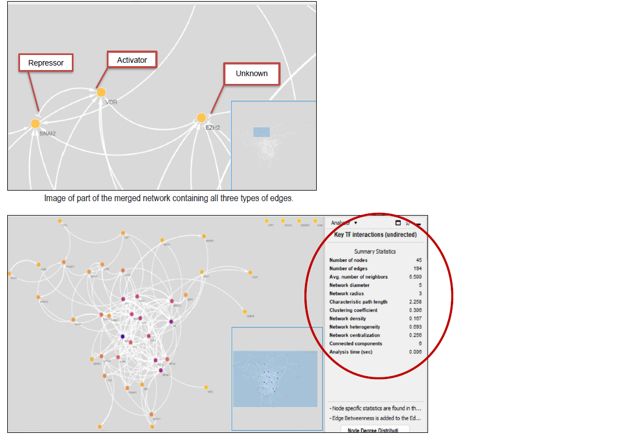This screenshot has width=634, height=434.
Task: Pin the Analyzer panel
Action: (x=408, y=223)
